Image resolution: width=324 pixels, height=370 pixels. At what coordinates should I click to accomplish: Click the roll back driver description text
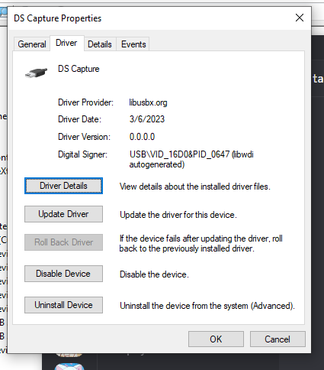pos(200,243)
